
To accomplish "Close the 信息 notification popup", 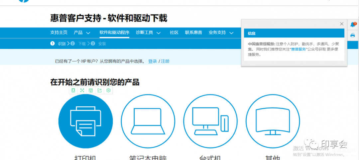I will click(x=342, y=24).
